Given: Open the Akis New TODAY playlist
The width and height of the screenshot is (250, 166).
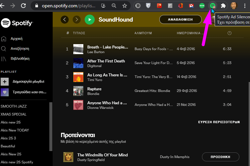Looking at the screenshot, I should (x=15, y=130).
